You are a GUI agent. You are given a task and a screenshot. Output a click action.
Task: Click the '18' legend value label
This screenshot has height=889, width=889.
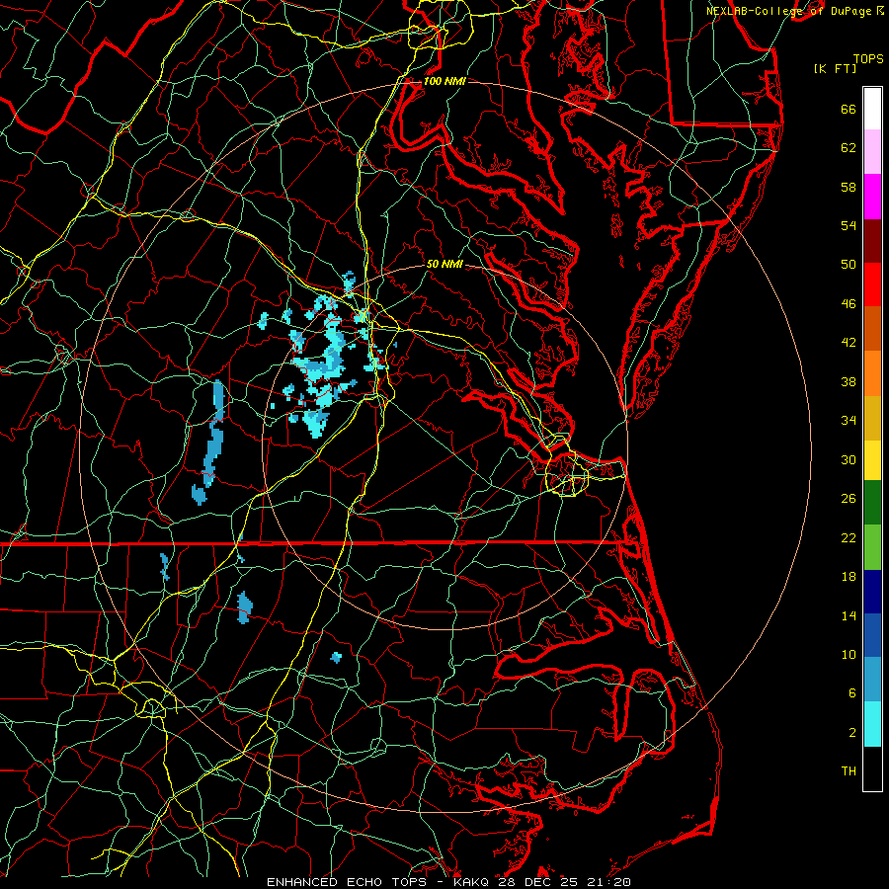coord(849,577)
